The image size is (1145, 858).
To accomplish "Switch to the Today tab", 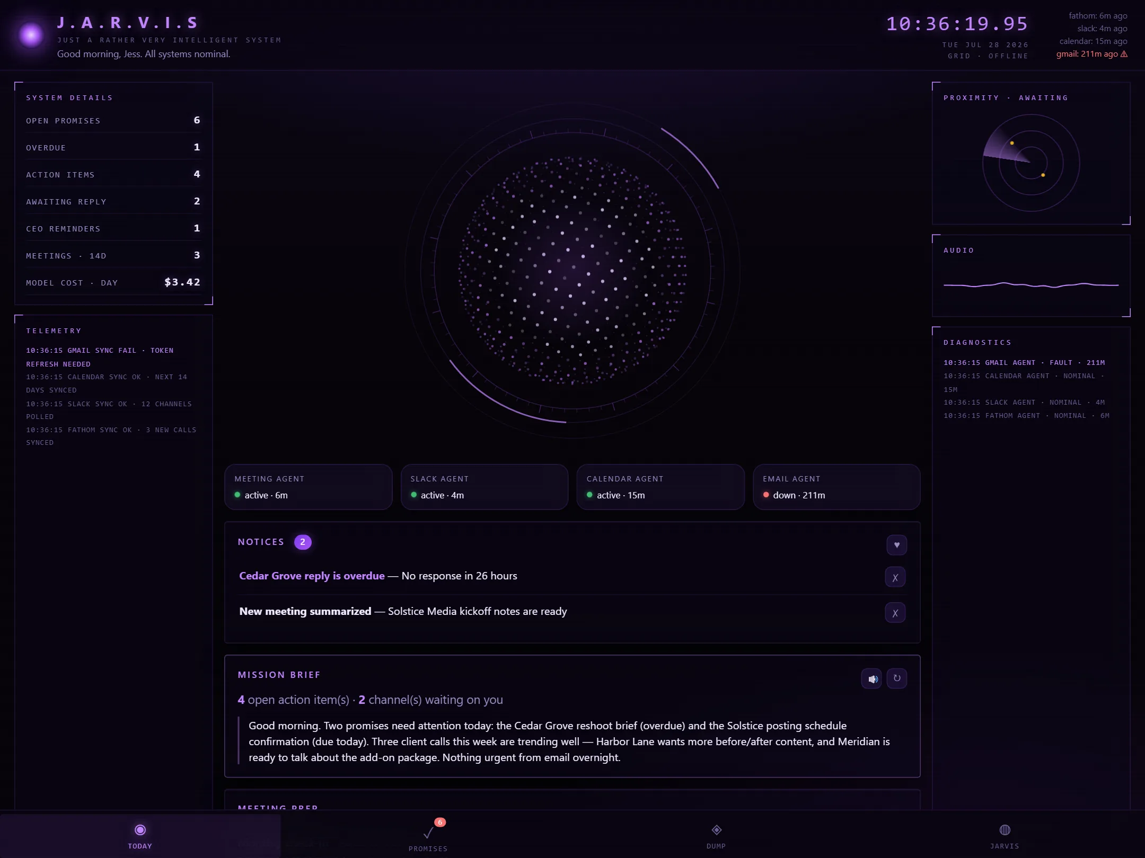I will 140,836.
